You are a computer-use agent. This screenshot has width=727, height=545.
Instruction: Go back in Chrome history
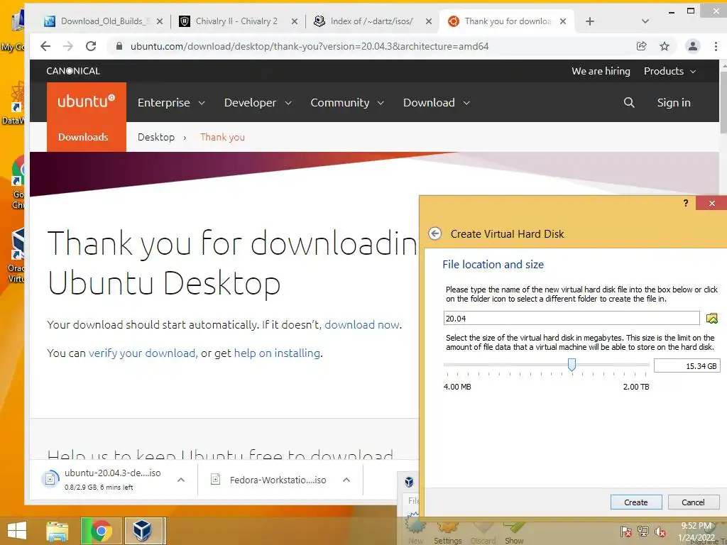click(45, 46)
